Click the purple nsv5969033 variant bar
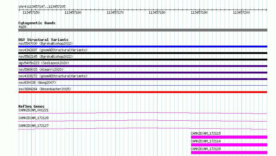 (143, 73)
